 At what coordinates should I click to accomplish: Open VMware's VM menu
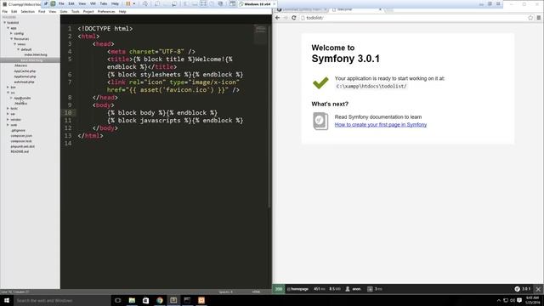coord(93,3)
